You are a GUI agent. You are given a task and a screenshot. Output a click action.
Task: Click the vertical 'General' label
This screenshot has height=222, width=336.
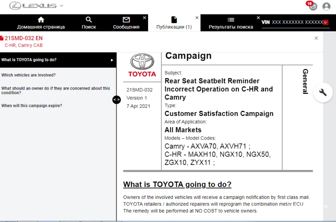305,81
